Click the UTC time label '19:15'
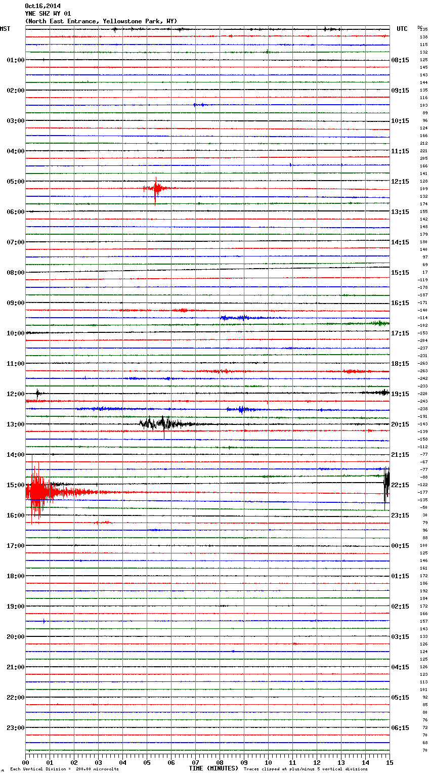 400,394
